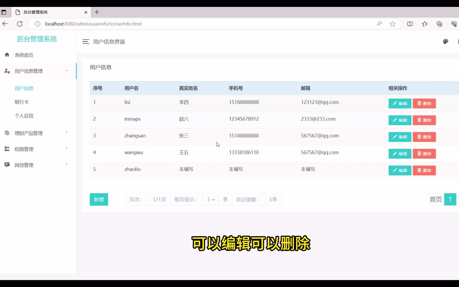The image size is (459, 287).
Task: Open the favorites list icon
Action: 425,24
